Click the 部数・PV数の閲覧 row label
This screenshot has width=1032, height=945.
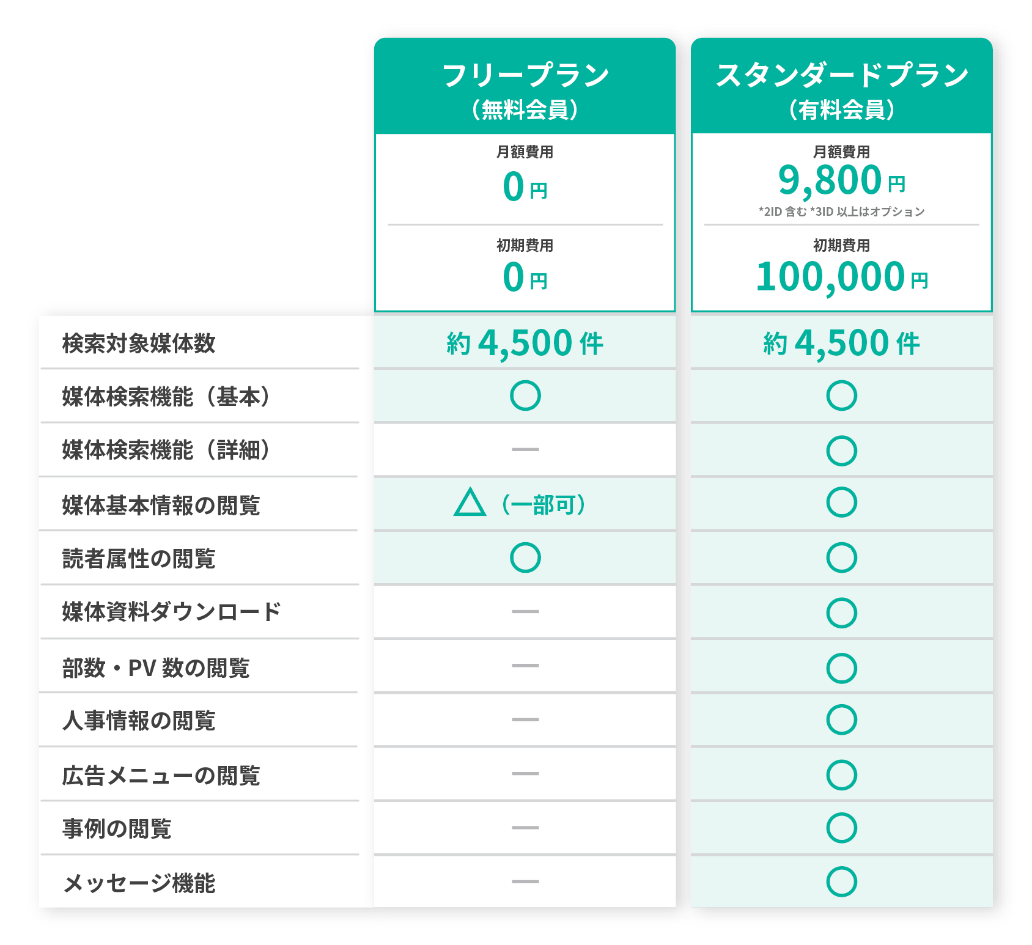click(x=156, y=667)
